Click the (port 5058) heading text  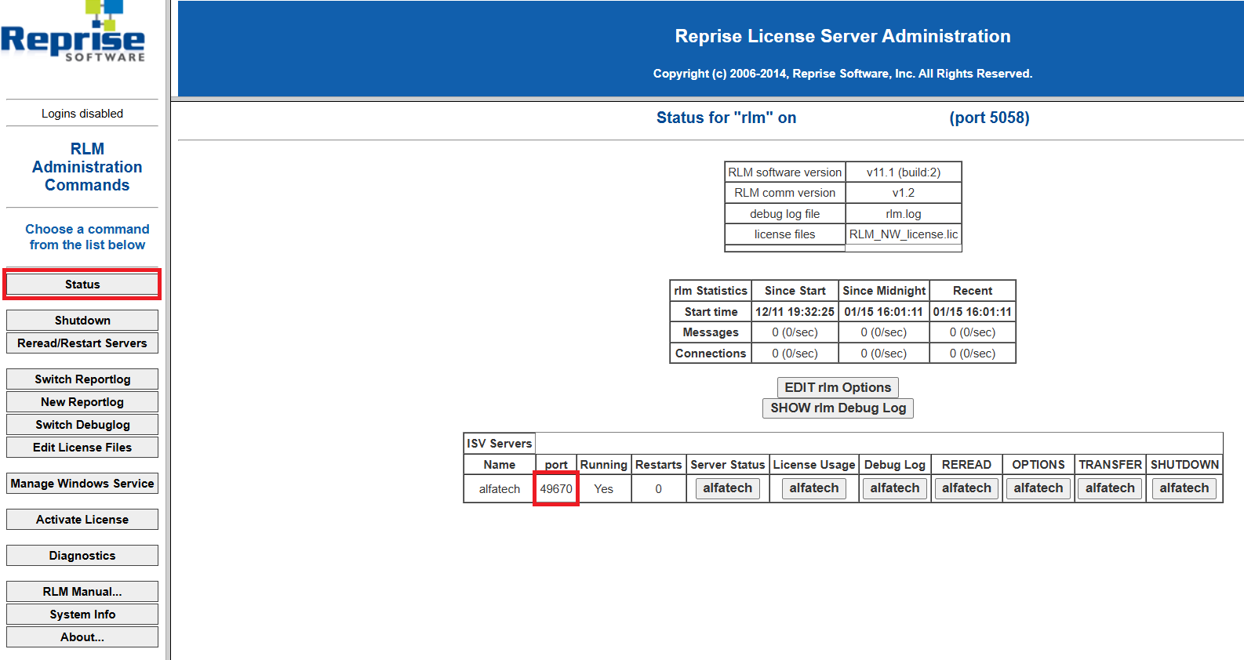[989, 118]
